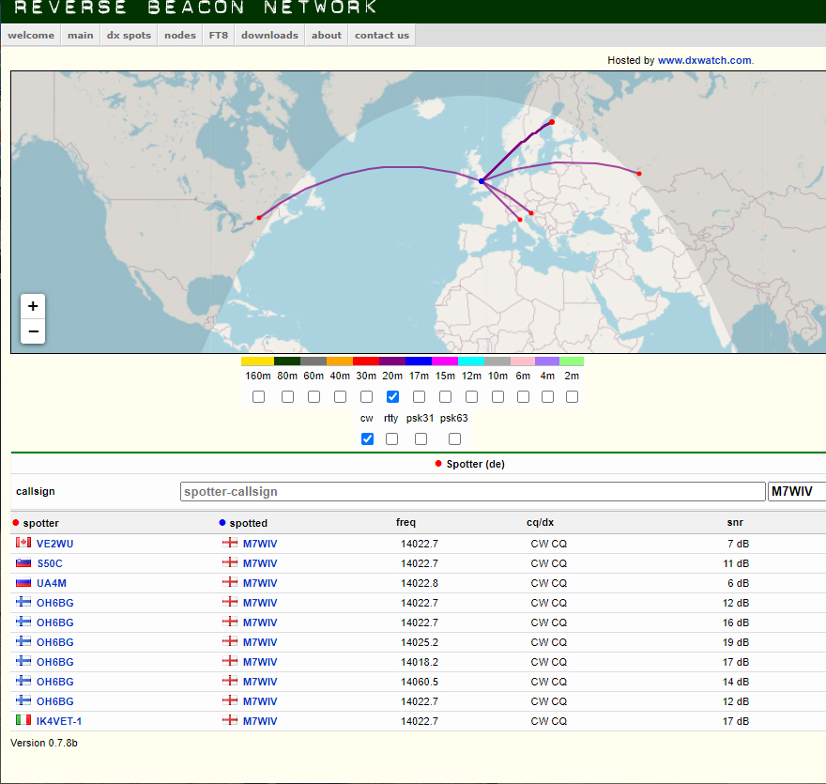Click the red spotter marker in Slovenia
This screenshot has width=826, height=784.
point(531,213)
